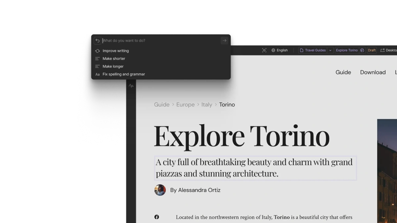The image size is (397, 223).
Task: Click Alessandra Ortiz's author avatar
Action: [160, 190]
